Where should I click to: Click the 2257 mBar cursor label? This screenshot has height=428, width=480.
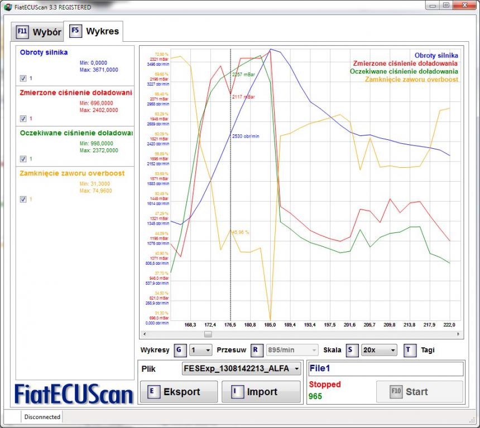[x=243, y=74]
